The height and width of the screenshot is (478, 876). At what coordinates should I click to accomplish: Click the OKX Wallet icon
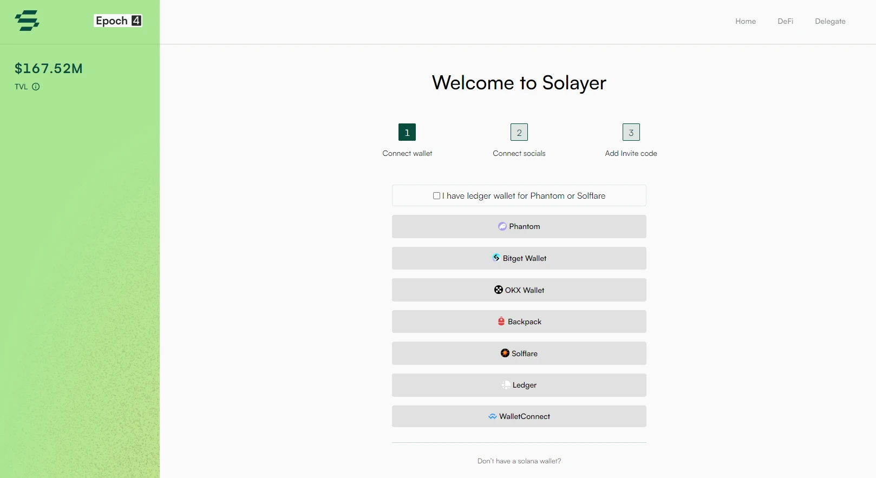[499, 290]
